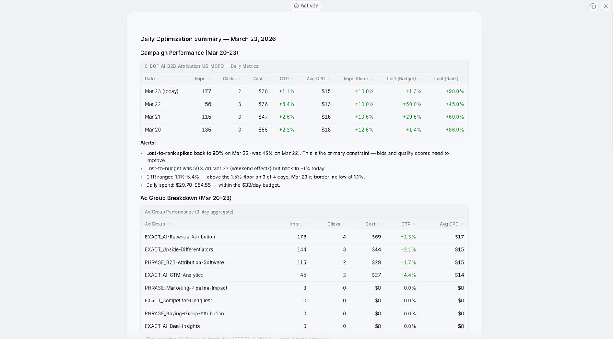Click the copy-to-clipboard icon top right
This screenshot has height=339, width=613.
pyautogui.click(x=593, y=6)
